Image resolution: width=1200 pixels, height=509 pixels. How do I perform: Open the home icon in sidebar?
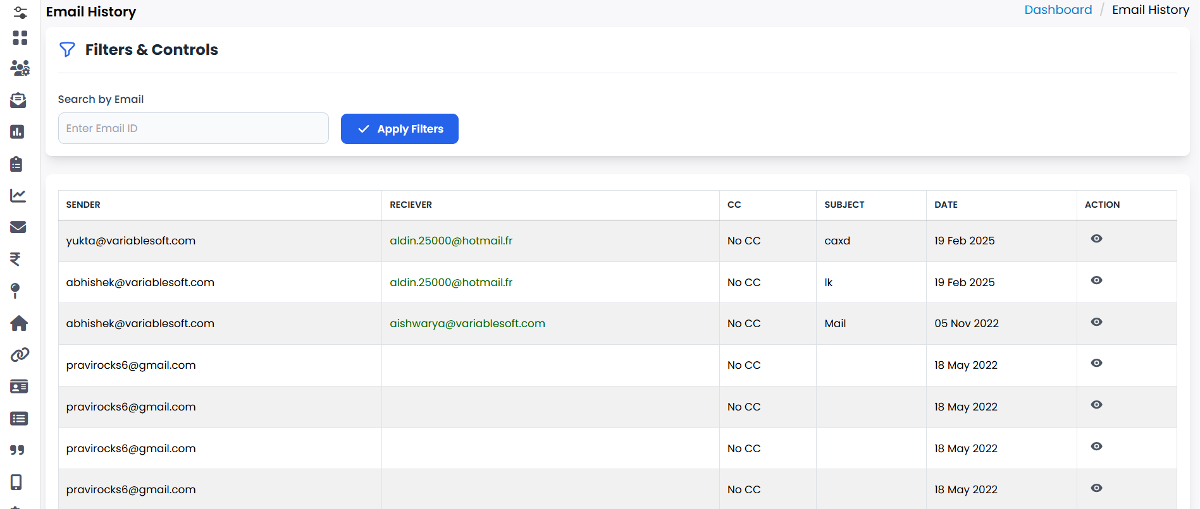(19, 323)
